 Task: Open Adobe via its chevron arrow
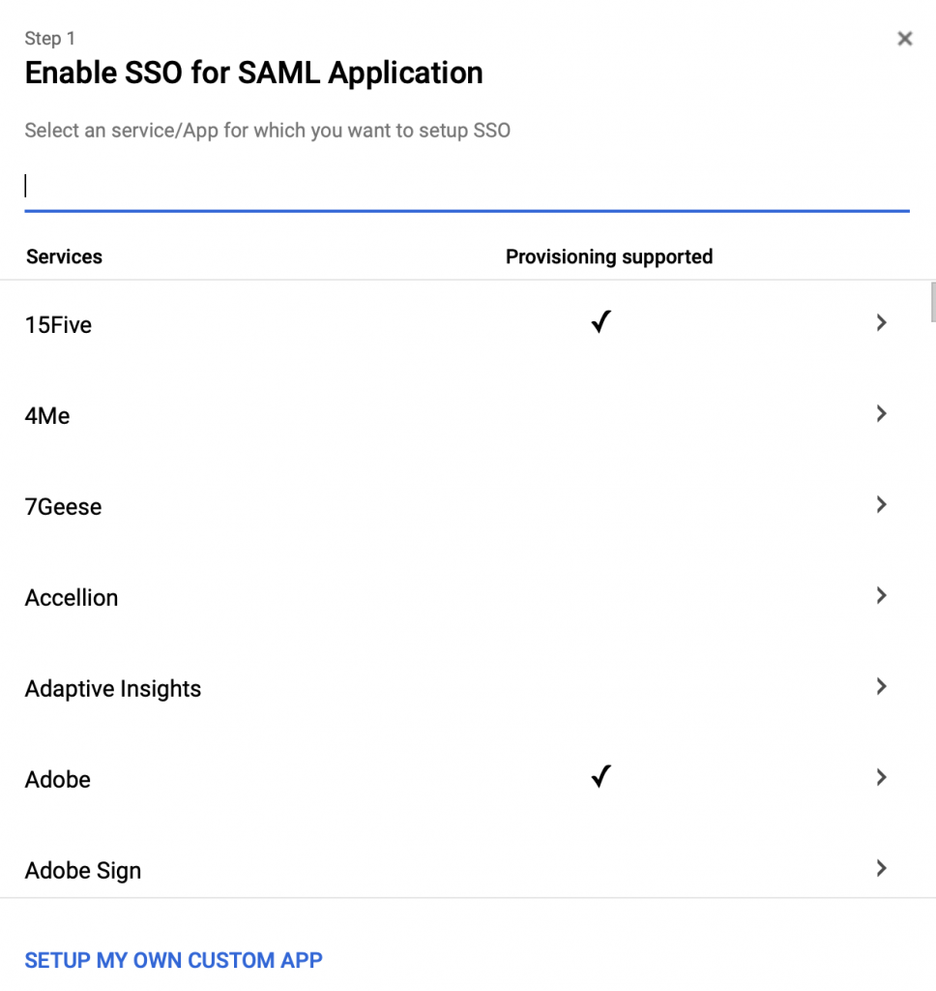pyautogui.click(x=881, y=777)
